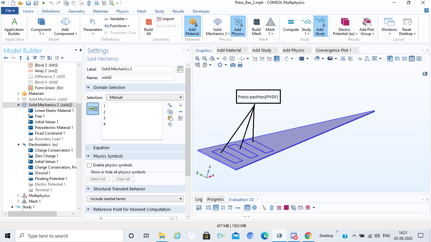
Task: Open the Application Builder
Action: click(x=14, y=26)
